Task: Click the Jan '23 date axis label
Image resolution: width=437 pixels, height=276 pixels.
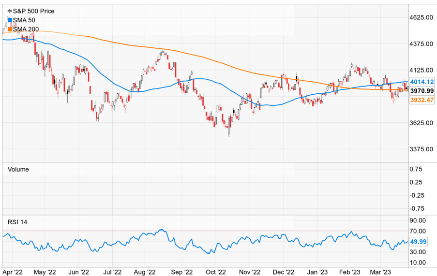Action: click(318, 272)
